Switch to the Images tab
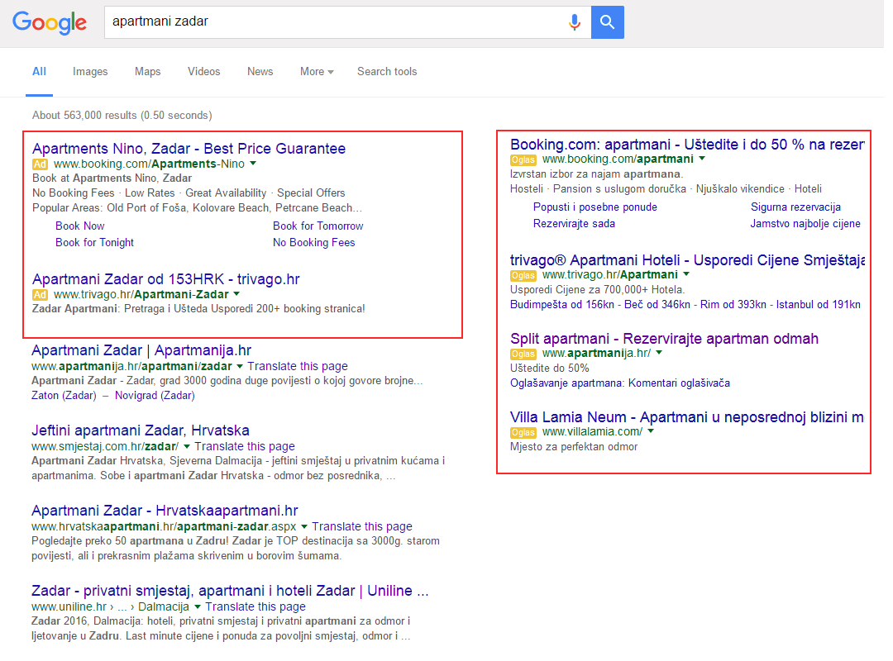Image resolution: width=893 pixels, height=661 pixels. (x=90, y=72)
